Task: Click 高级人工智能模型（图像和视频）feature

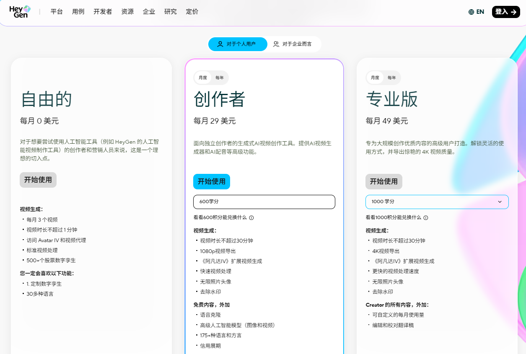Action: [238, 326]
